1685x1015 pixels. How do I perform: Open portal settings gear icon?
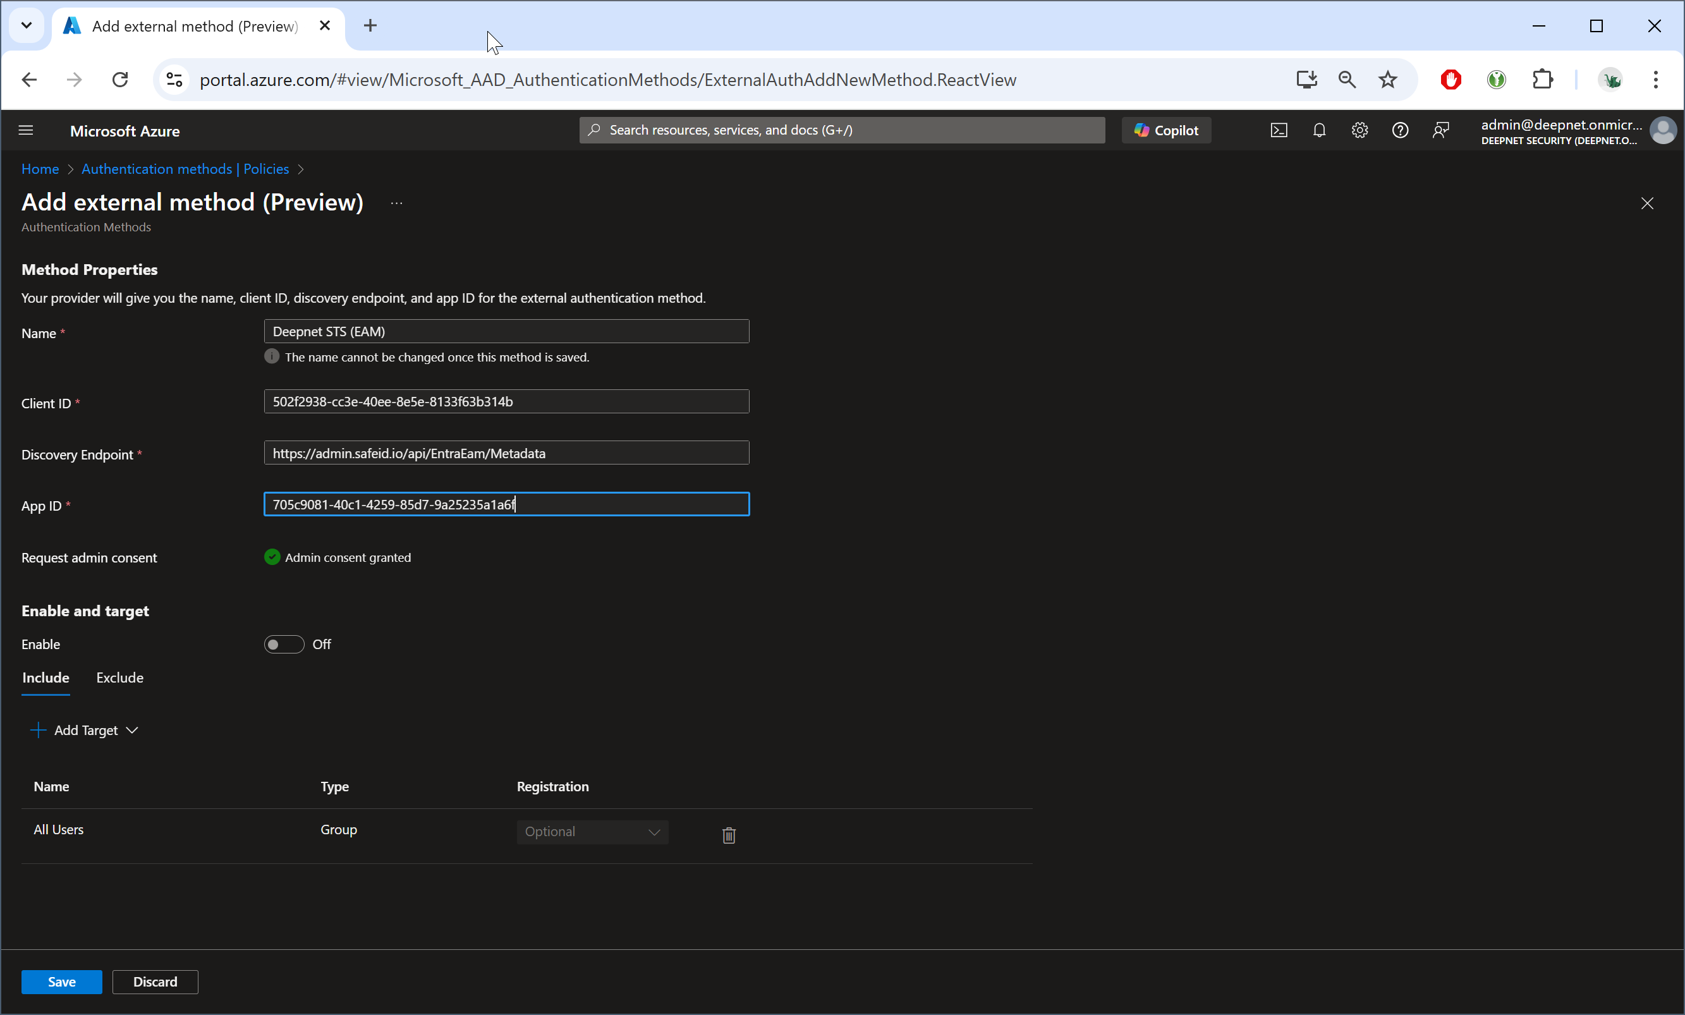[x=1360, y=130]
